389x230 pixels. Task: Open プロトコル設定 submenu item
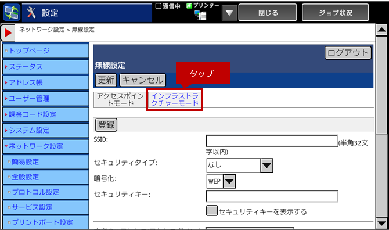(x=46, y=192)
